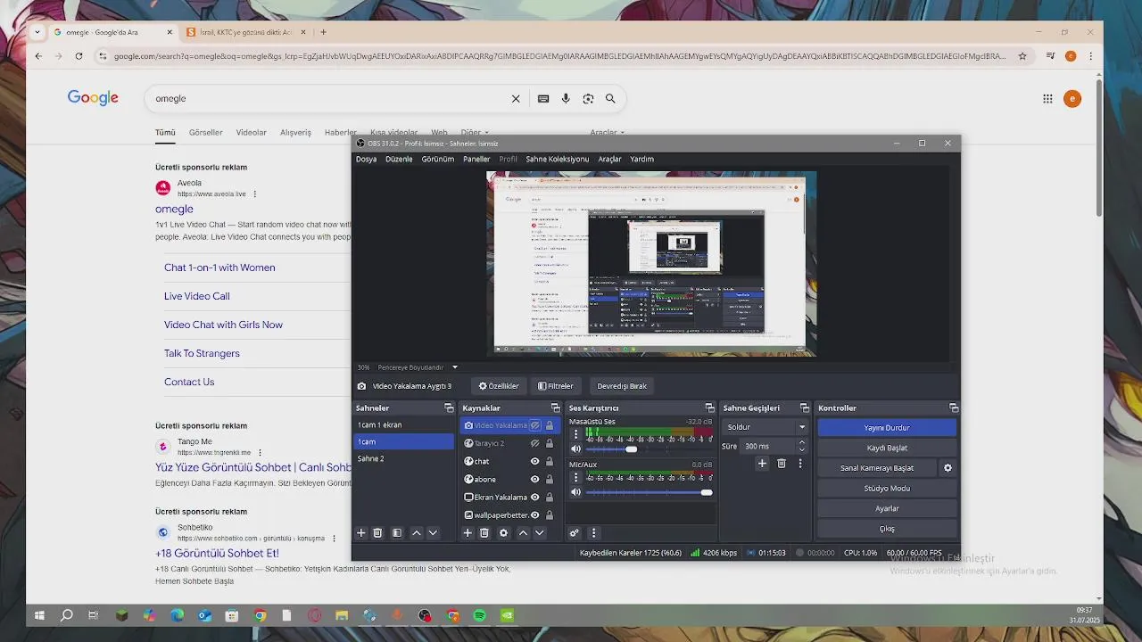Click Stüdyo Modu button
The width and height of the screenshot is (1142, 642).
click(x=887, y=488)
